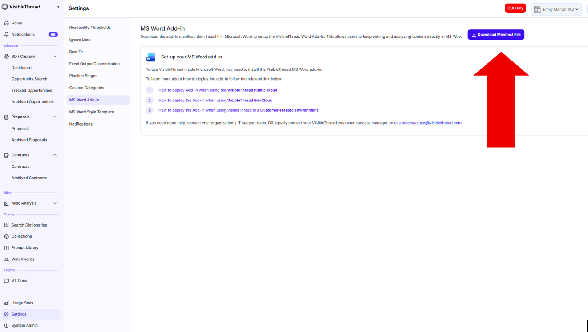The image size is (588, 332).
Task: Expand the Misc Analysis section chevron
Action: point(55,203)
